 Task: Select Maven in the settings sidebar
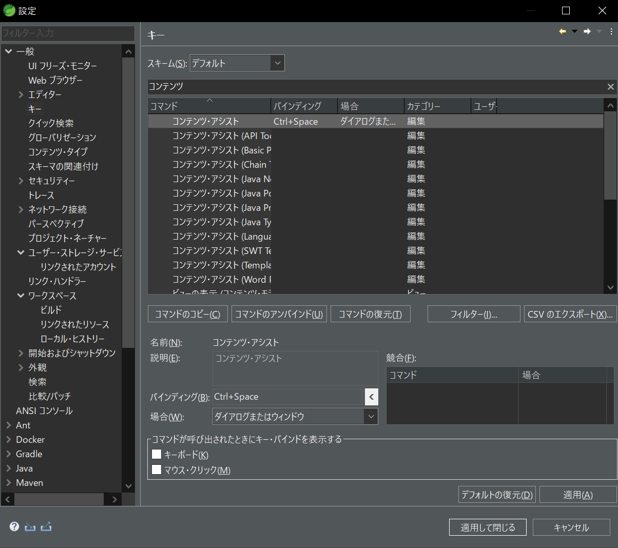click(x=29, y=482)
